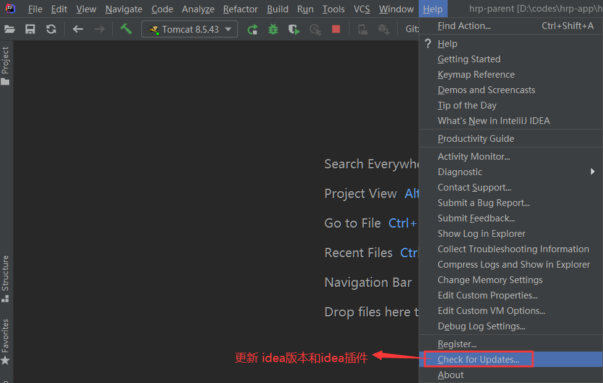The image size is (603, 383).
Task: Open Activity Monitor... menu entry
Action: point(511,156)
